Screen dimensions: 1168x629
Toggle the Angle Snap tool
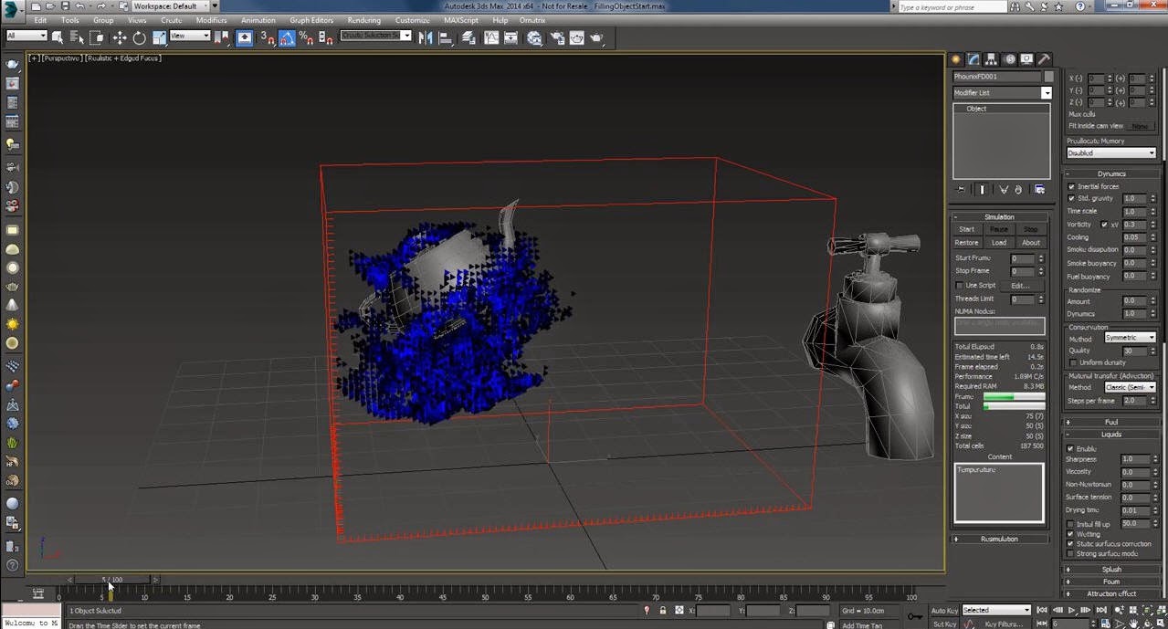pos(287,37)
